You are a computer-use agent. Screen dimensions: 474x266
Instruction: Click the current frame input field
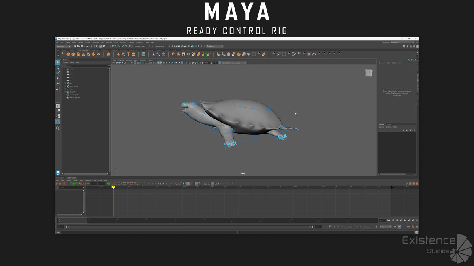click(382, 220)
